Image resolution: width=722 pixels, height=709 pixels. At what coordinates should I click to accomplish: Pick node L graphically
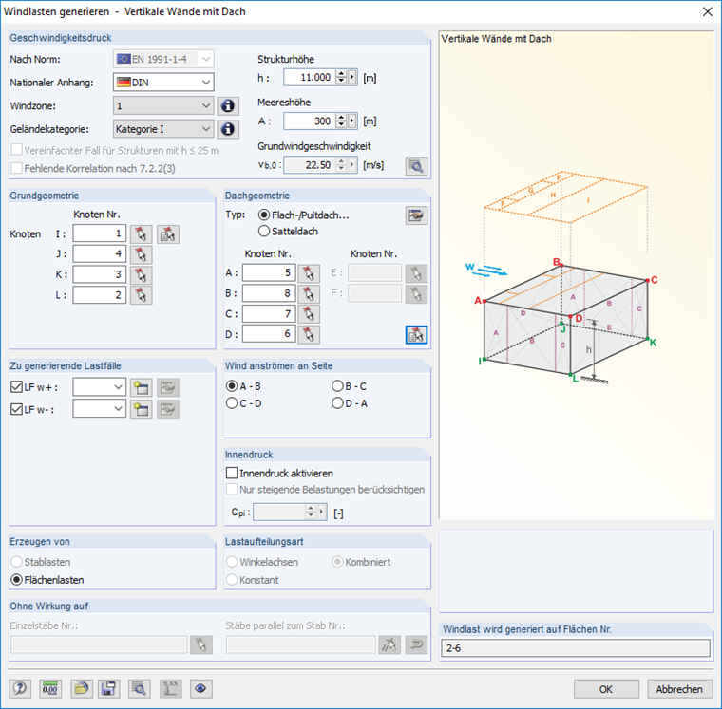pyautogui.click(x=141, y=295)
